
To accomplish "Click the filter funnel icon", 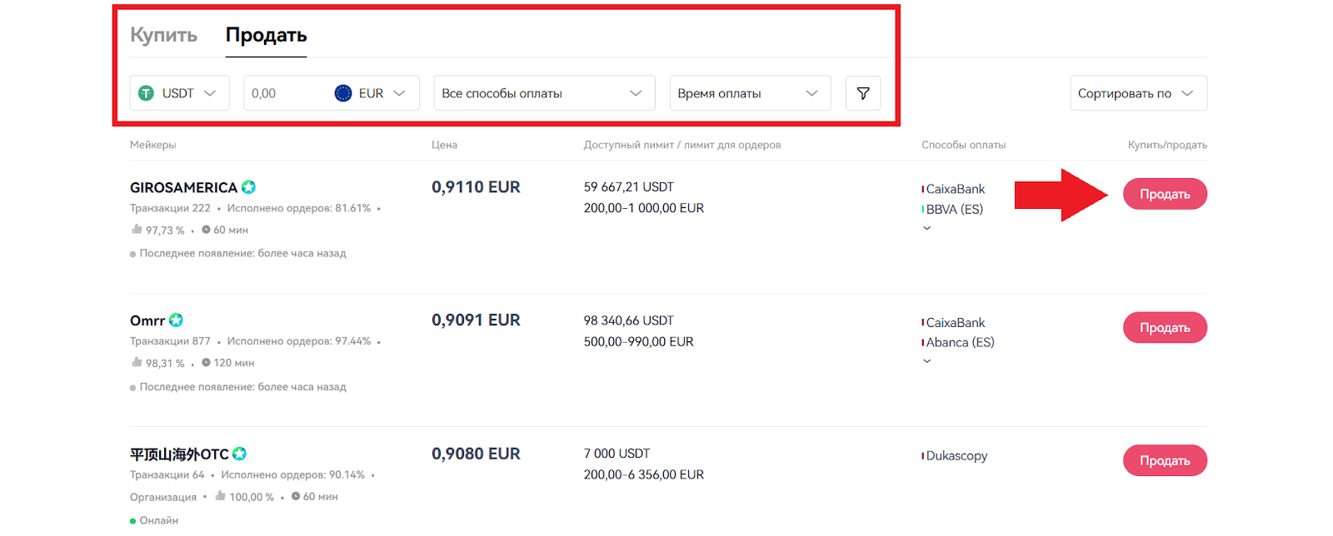I will [x=863, y=93].
